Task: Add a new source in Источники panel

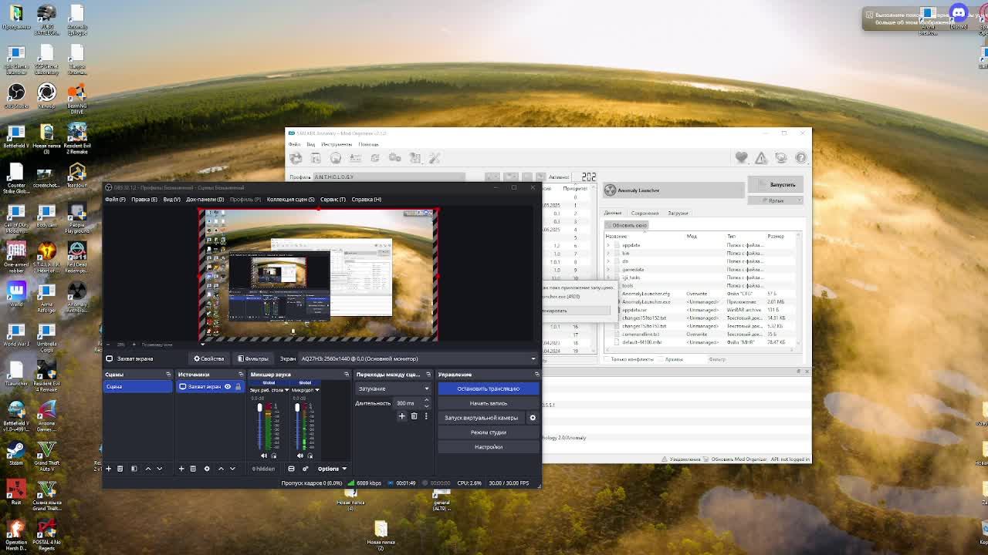Action: click(181, 469)
